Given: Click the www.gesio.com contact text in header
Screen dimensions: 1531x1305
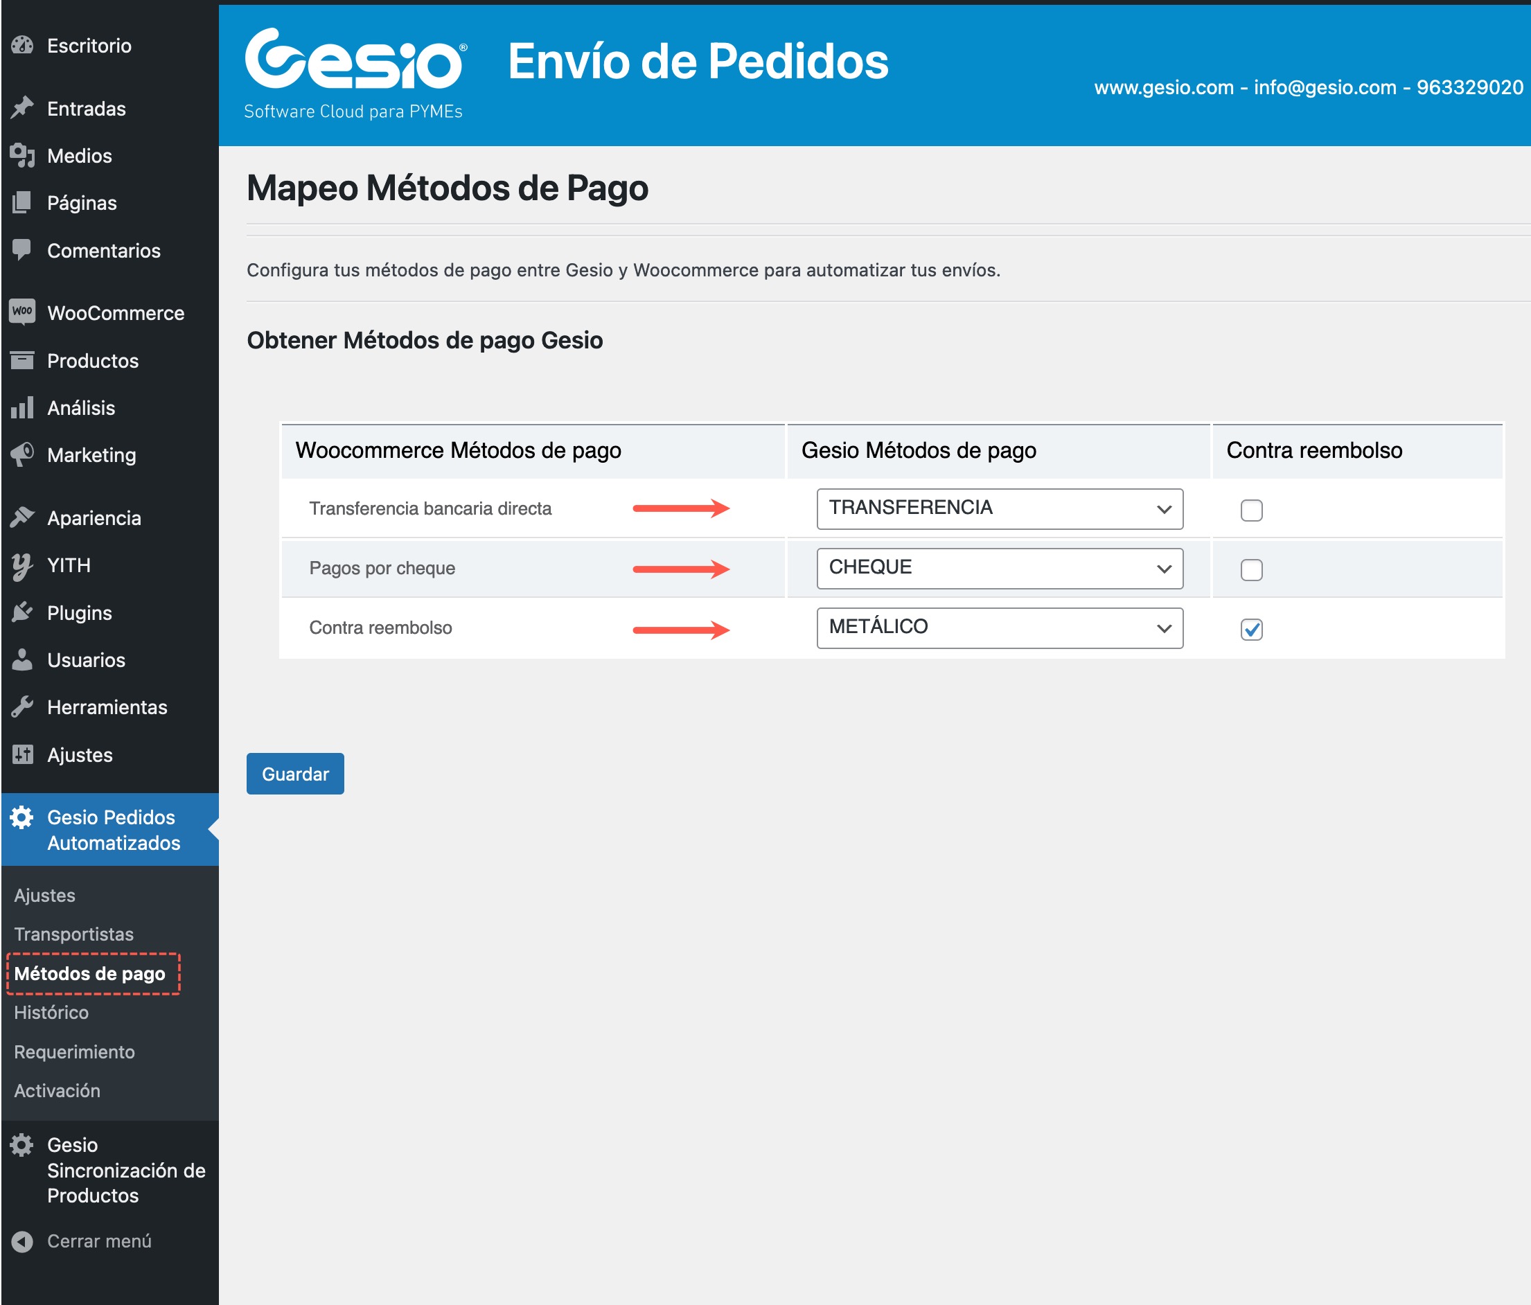Looking at the screenshot, I should coord(1309,87).
